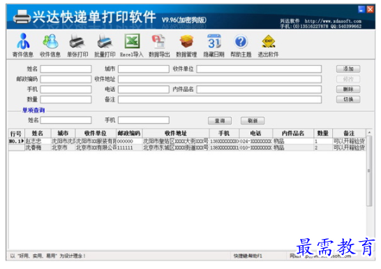Click postal code cell 111111
The image size is (381, 269).
pyautogui.click(x=129, y=147)
